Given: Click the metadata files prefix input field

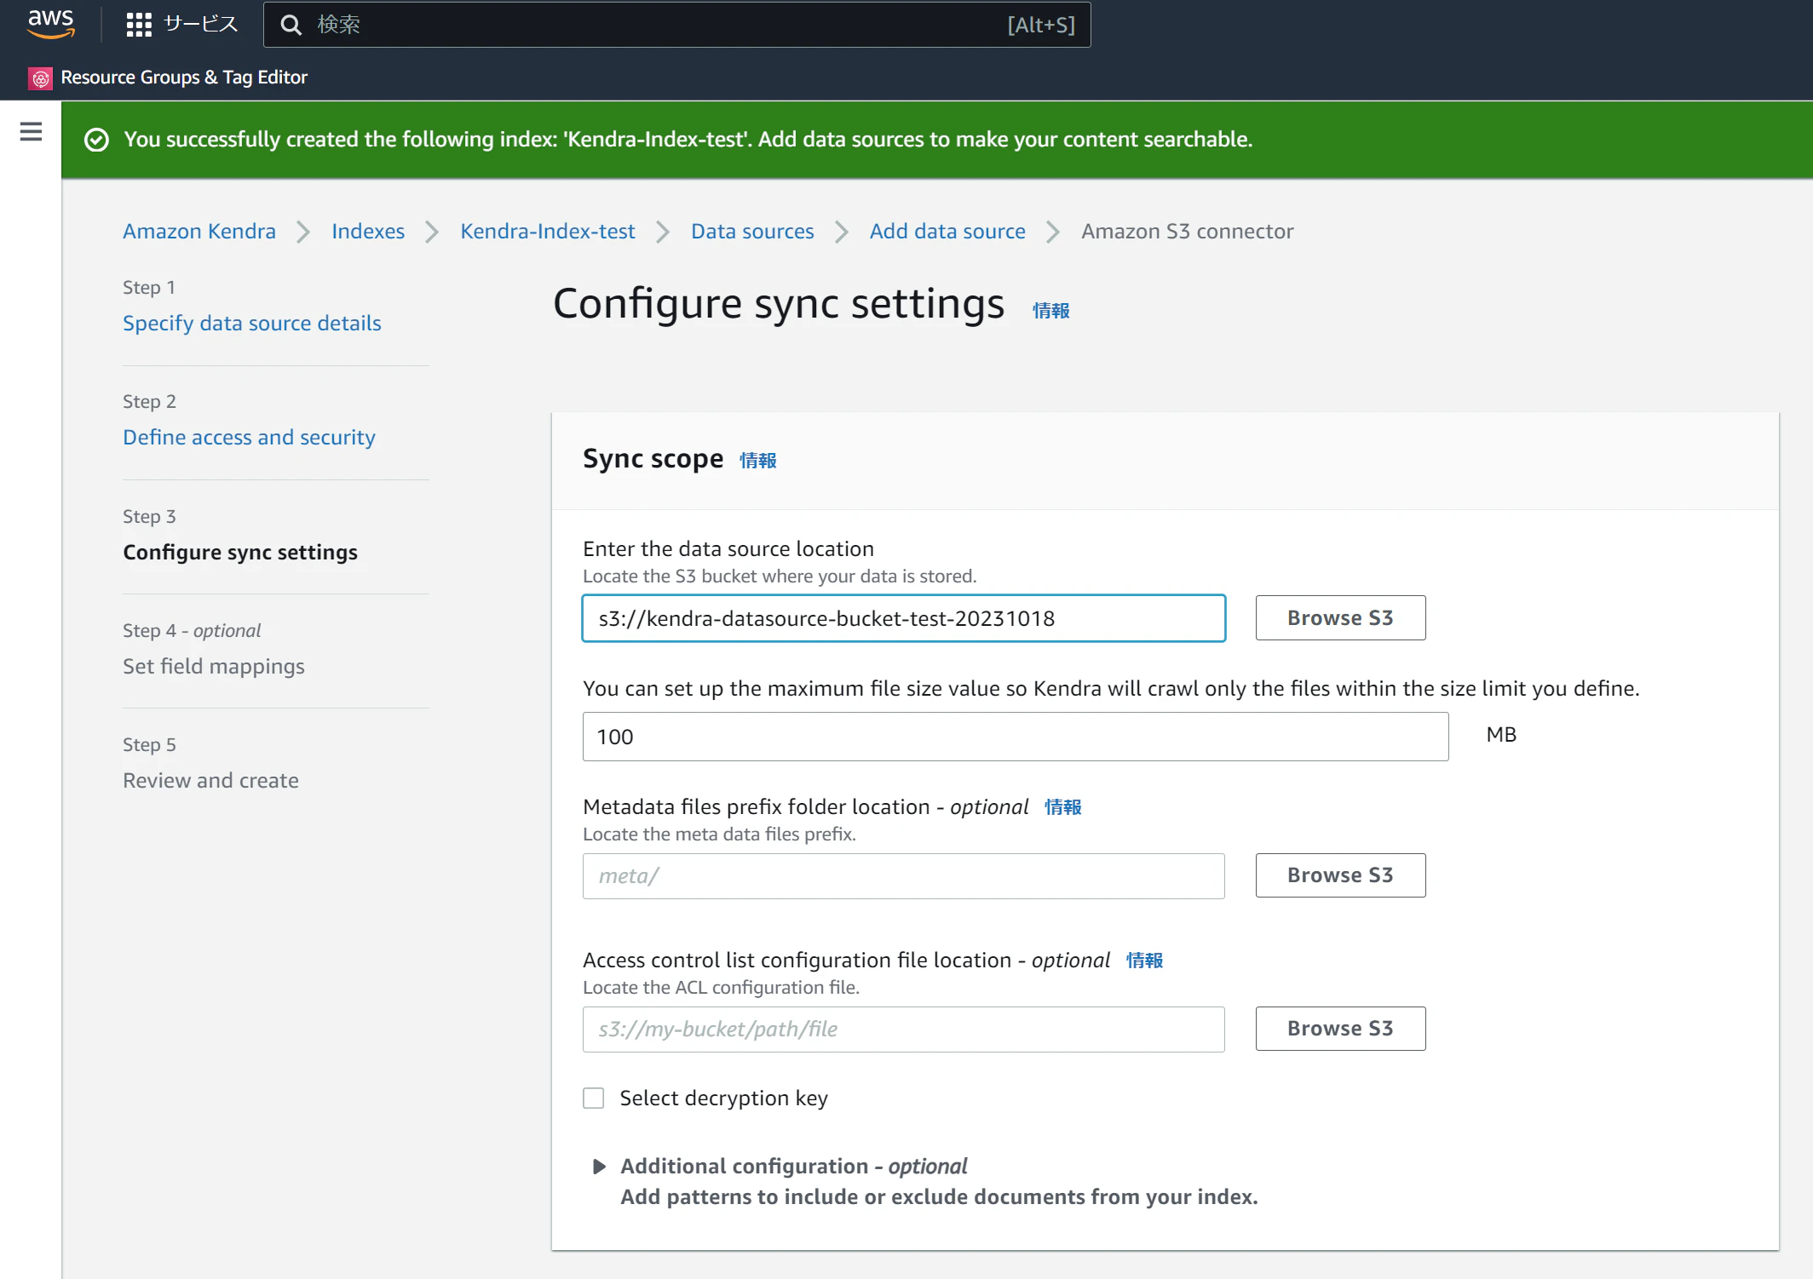Looking at the screenshot, I should (903, 876).
